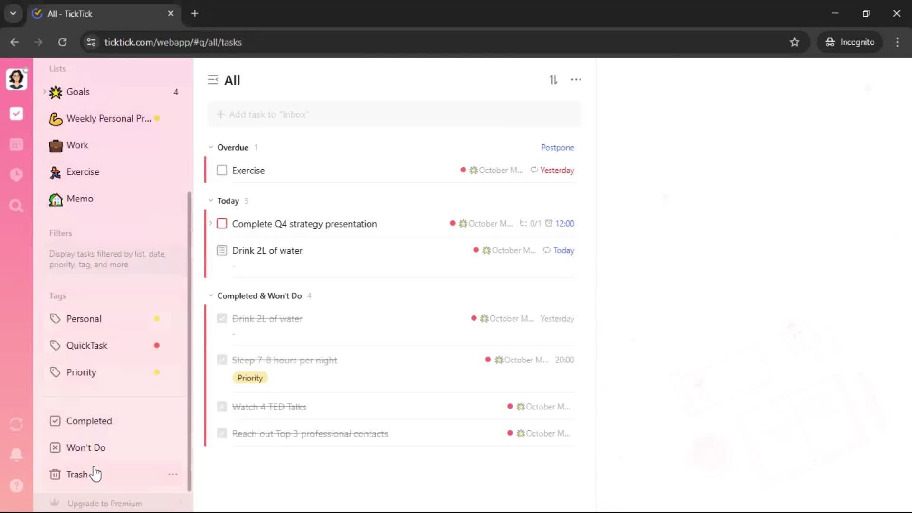Open the Trash section in sidebar
The image size is (912, 513).
click(x=76, y=474)
